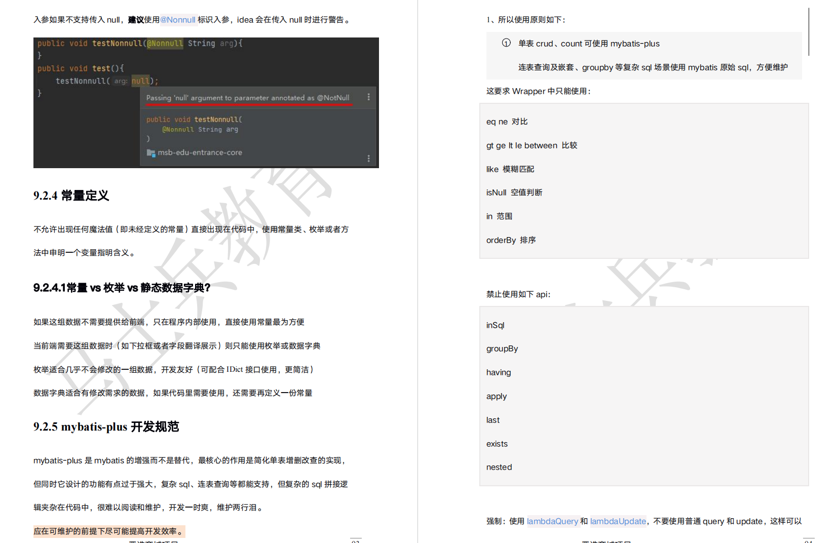Click the highlighted @Nonnull annotation in the code
836x543 pixels.
coord(165,44)
